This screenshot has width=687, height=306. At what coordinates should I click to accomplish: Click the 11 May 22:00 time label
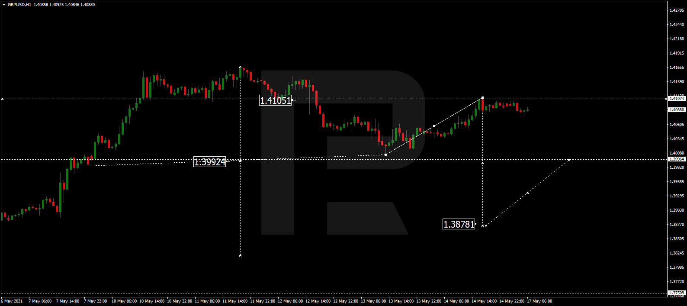coord(263,301)
